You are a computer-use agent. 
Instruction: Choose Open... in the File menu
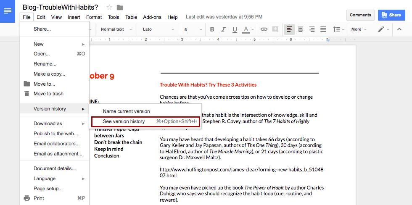(55, 54)
